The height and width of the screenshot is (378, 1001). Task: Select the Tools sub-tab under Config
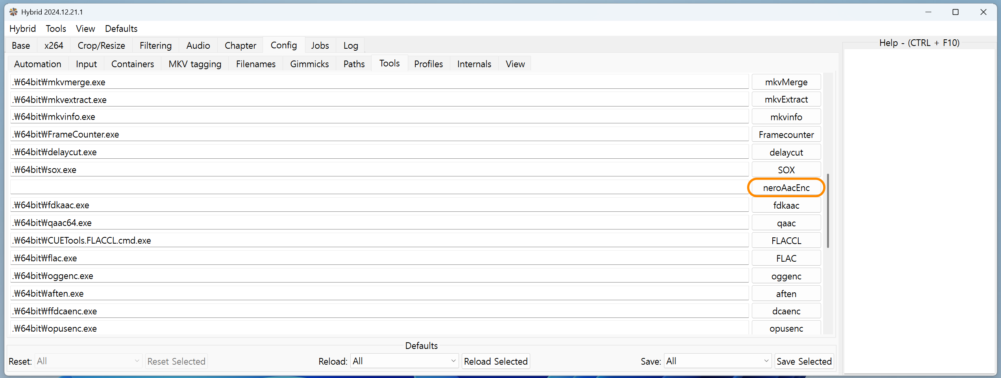click(390, 63)
